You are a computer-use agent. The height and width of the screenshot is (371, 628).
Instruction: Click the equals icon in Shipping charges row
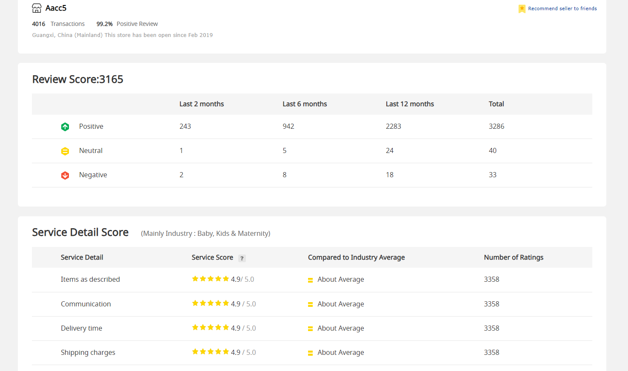310,353
